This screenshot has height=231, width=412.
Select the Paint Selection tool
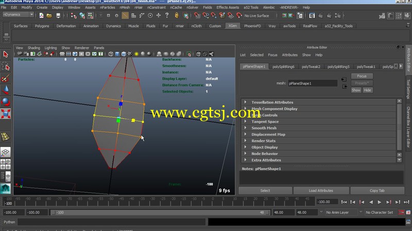6,79
